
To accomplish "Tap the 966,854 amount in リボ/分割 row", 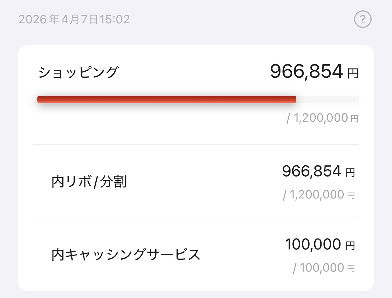I will pos(312,171).
